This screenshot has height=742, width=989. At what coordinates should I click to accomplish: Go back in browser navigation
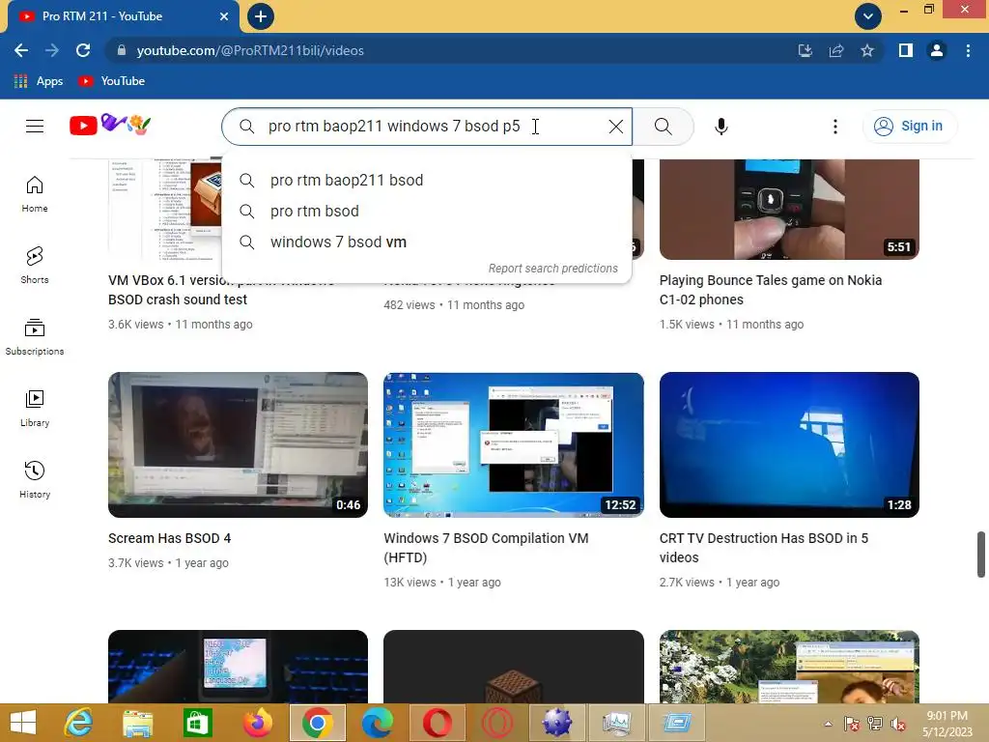click(21, 50)
